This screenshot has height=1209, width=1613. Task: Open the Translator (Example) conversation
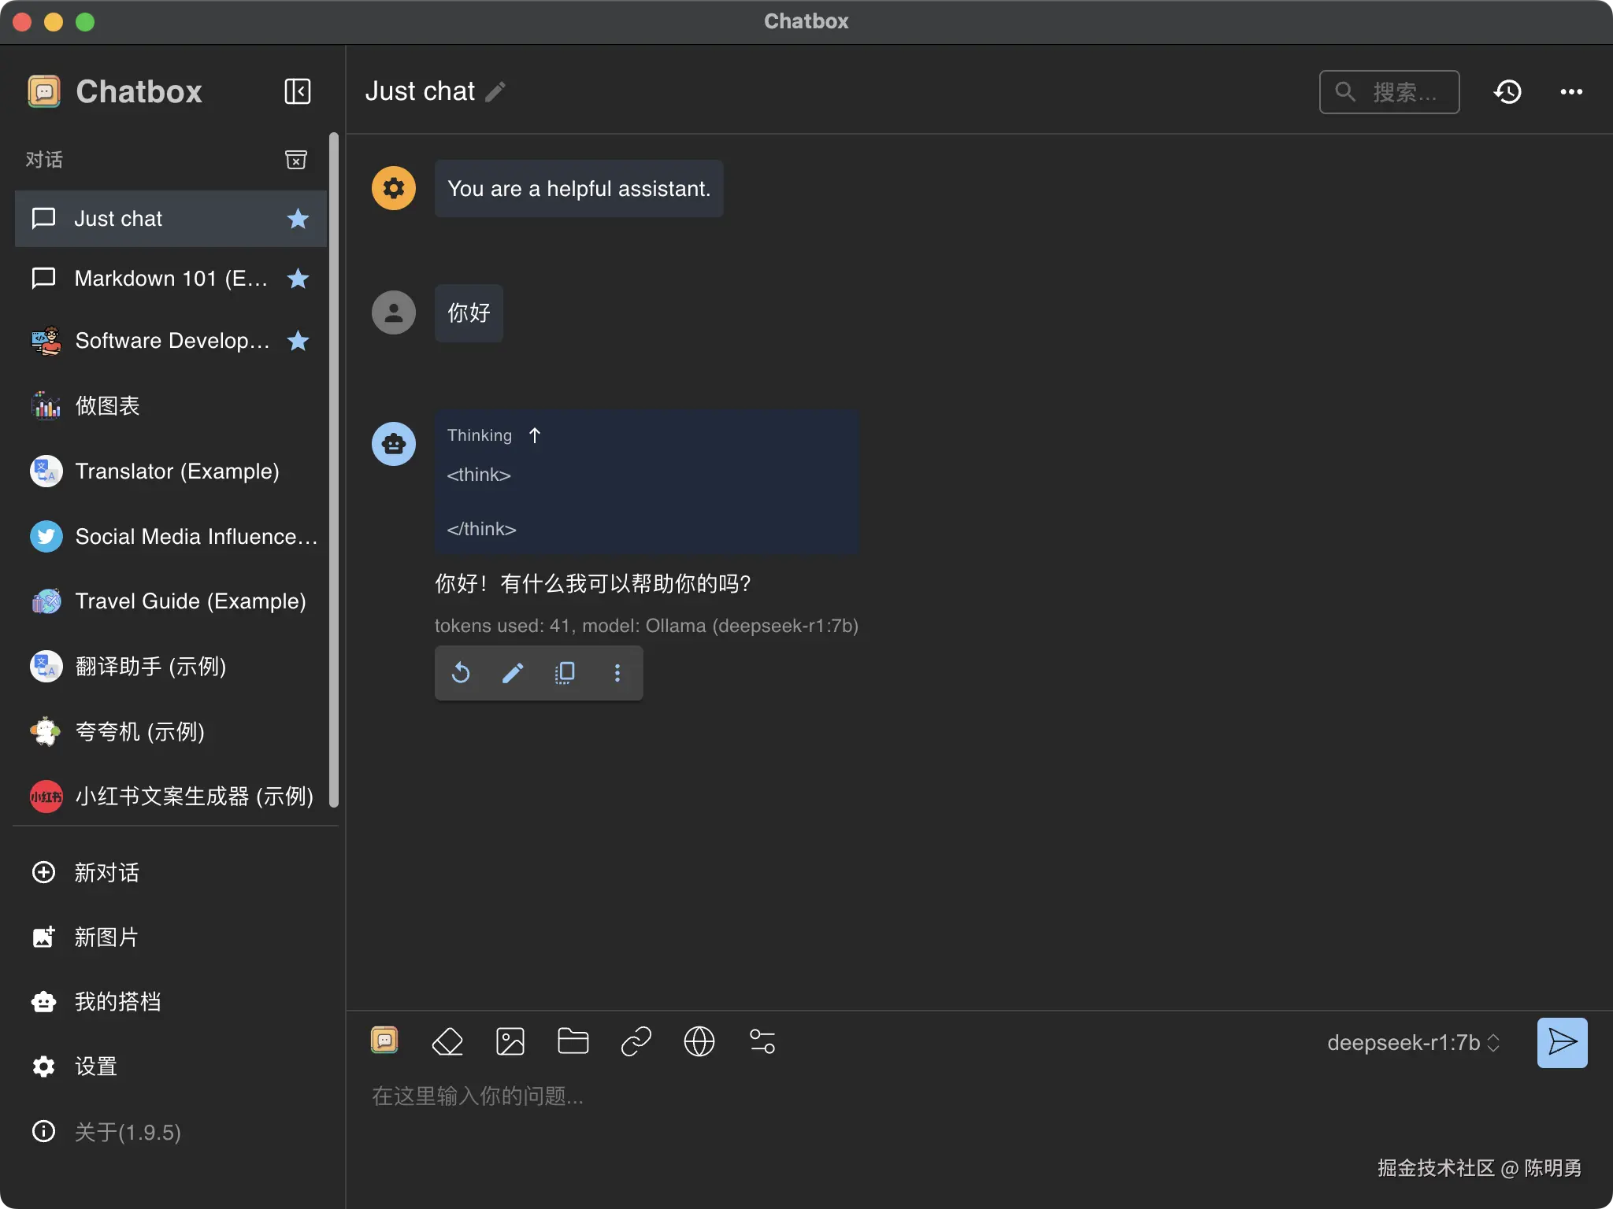click(x=176, y=471)
